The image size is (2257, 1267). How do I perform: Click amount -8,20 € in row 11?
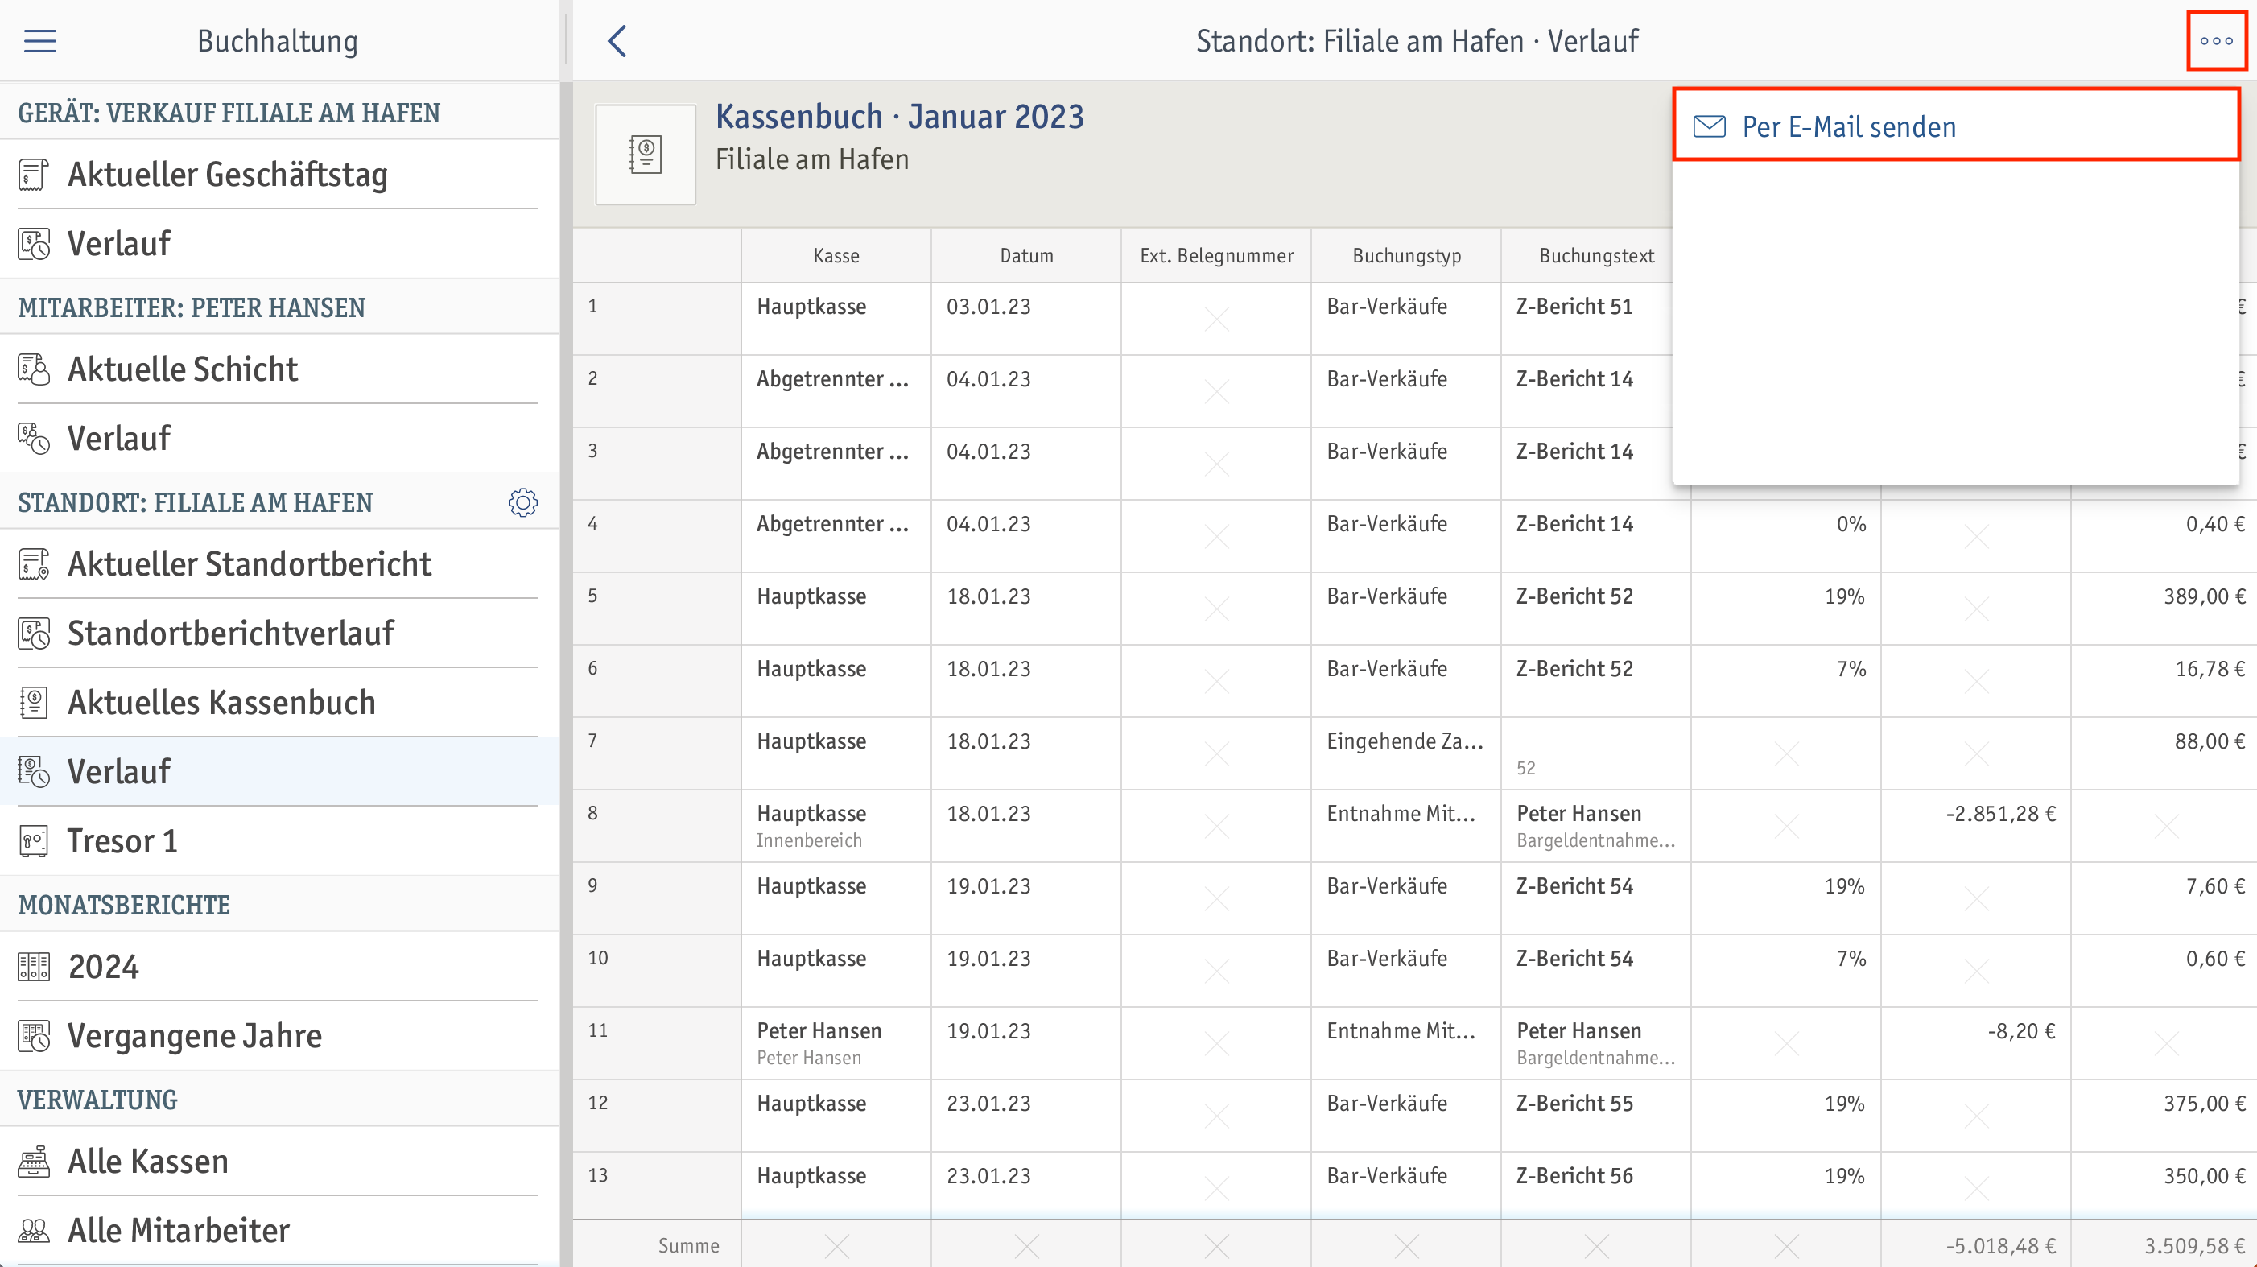(2021, 1031)
